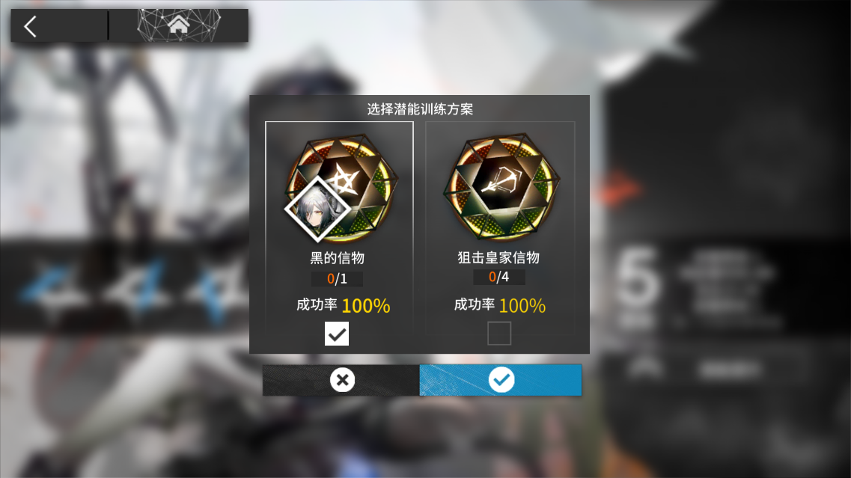
Task: Click the 黑的信物 label
Action: pyautogui.click(x=337, y=258)
